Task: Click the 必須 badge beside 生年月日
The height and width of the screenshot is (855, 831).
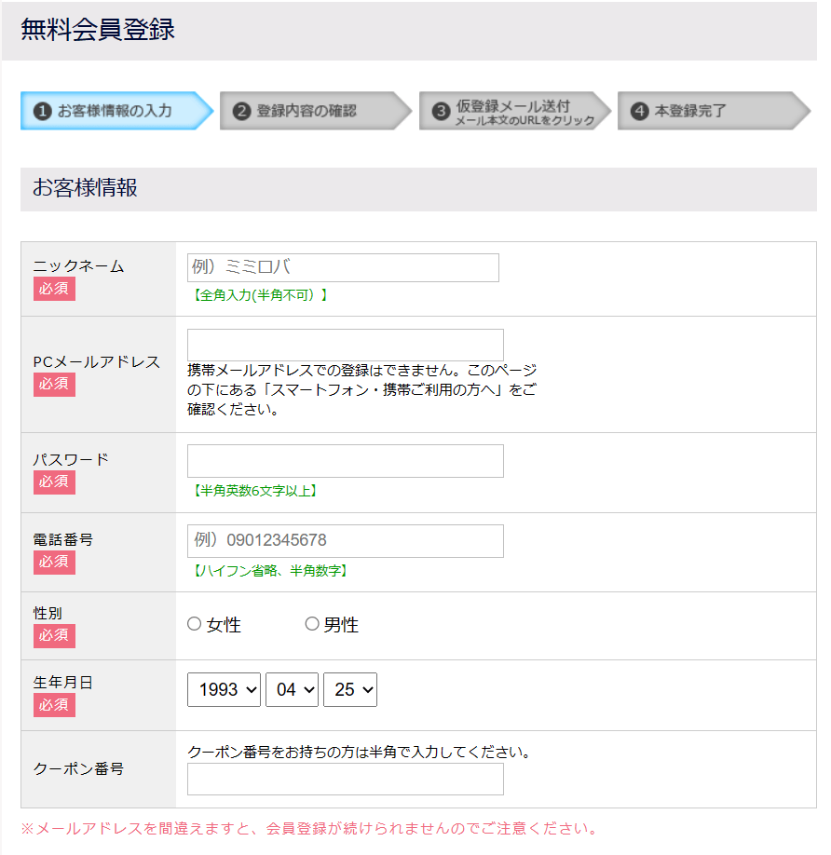Action: (x=53, y=705)
